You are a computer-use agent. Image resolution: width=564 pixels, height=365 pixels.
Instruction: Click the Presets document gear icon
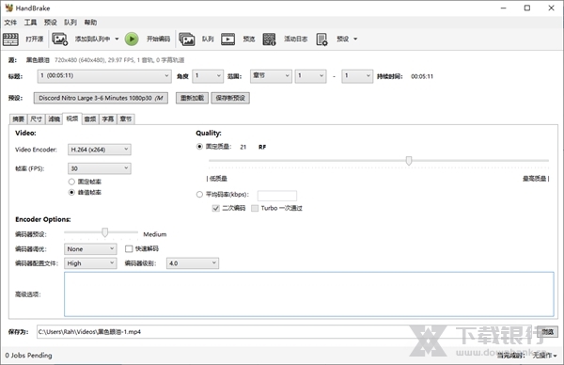321,39
